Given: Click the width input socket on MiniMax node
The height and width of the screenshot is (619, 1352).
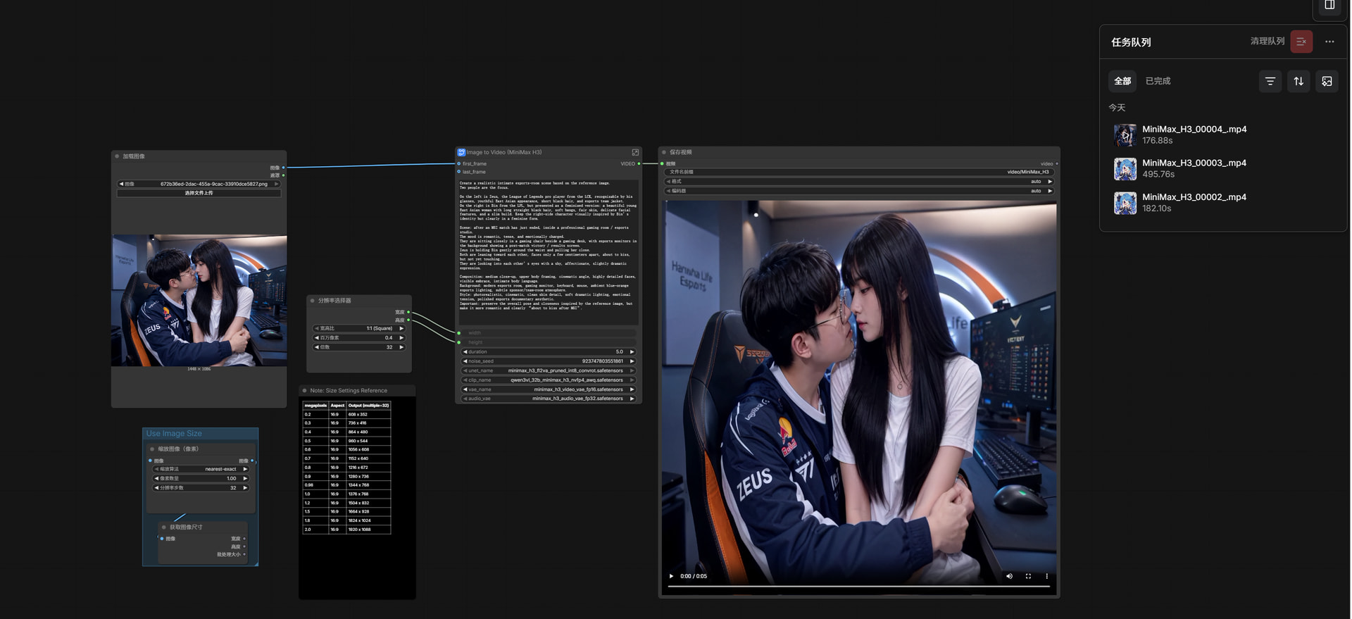Looking at the screenshot, I should (x=459, y=333).
